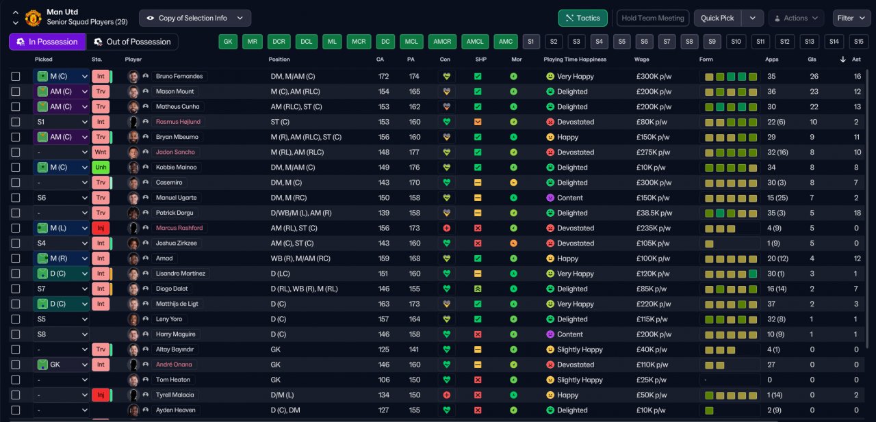
Task: Click Rasmus Højlund's silhouette portrait
Action: click(133, 122)
